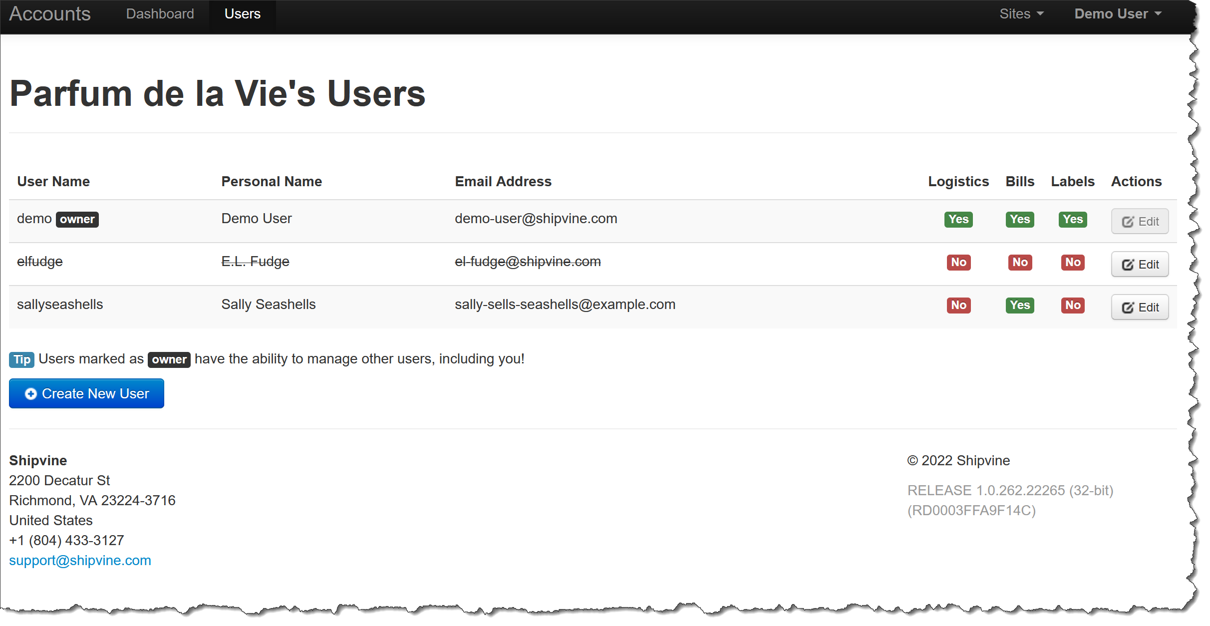Click the pencil icon in sallyseashells' Edit button
Viewport: 1210px width, 626px height.
1128,308
